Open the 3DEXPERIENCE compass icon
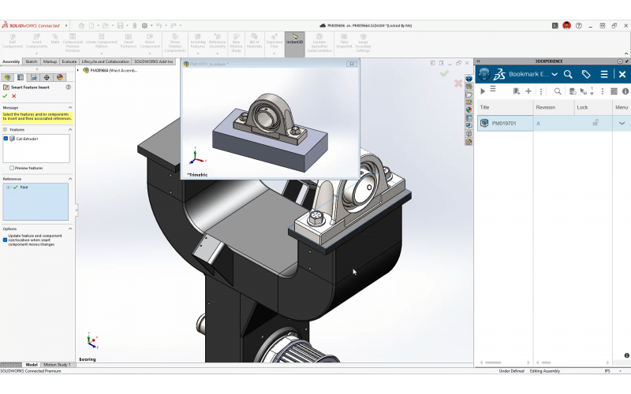Image resolution: width=631 pixels, height=394 pixels. pos(484,74)
